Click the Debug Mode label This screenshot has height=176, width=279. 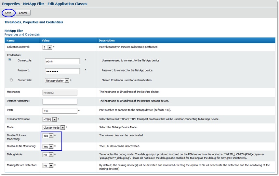(x=15, y=154)
